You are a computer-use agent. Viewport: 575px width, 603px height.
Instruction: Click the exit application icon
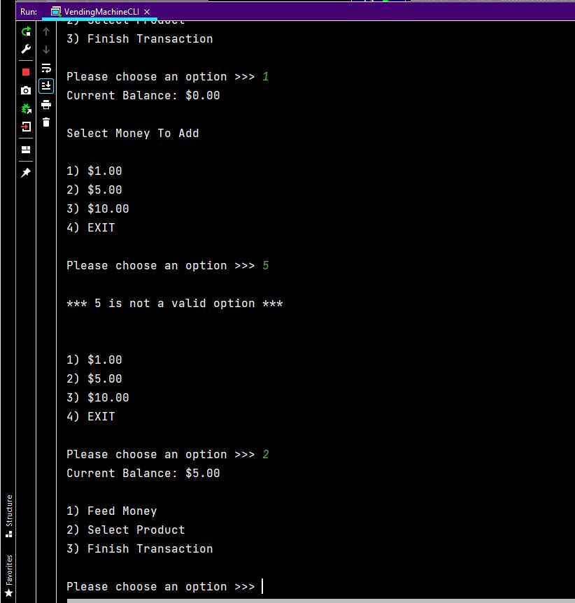[x=25, y=127]
